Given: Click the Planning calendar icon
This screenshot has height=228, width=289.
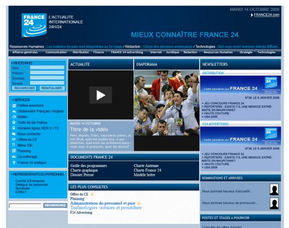Looking at the screenshot, I should 14,151.
